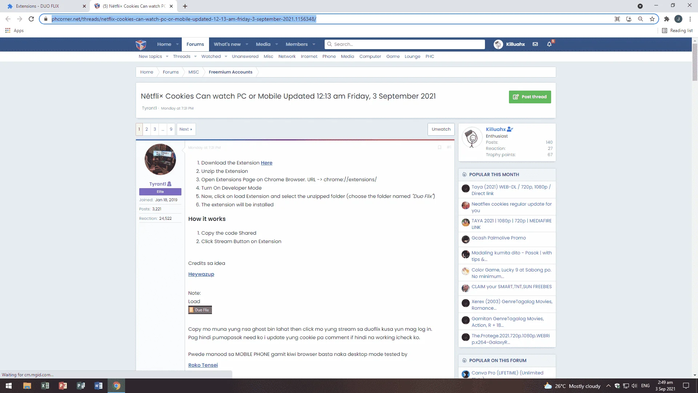The width and height of the screenshot is (698, 393).
Task: Click the Duo Flix folder image
Action: pos(200,310)
